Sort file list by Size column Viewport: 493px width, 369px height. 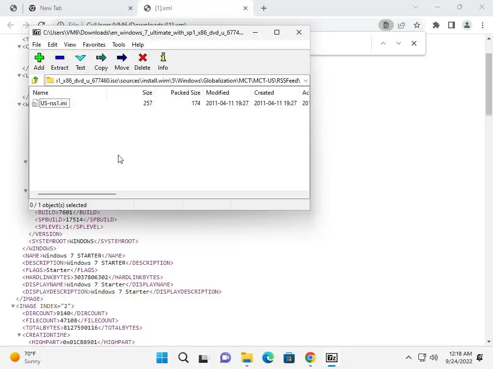147,93
